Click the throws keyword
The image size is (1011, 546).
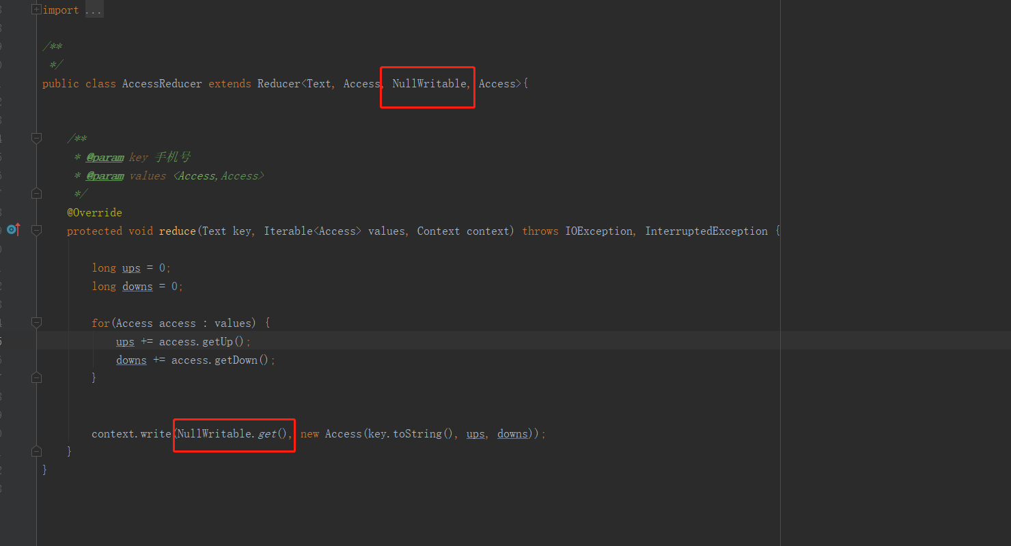540,231
